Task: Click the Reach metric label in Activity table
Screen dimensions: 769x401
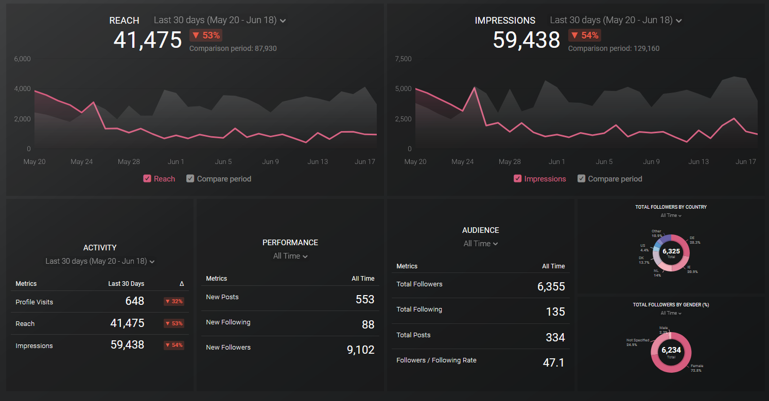Action: [x=25, y=323]
